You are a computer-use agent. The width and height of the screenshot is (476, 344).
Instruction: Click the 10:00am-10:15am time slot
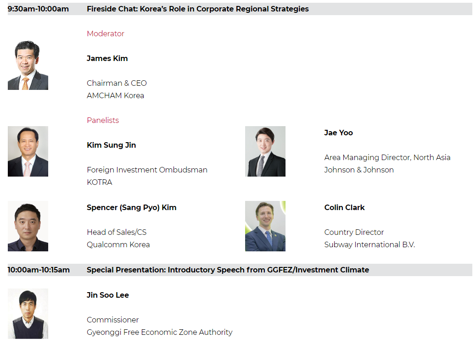click(39, 270)
